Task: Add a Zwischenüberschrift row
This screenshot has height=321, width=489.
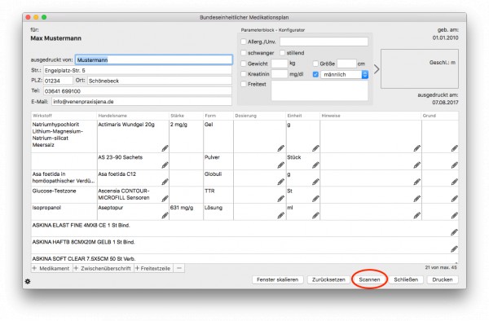Action: tap(104, 268)
